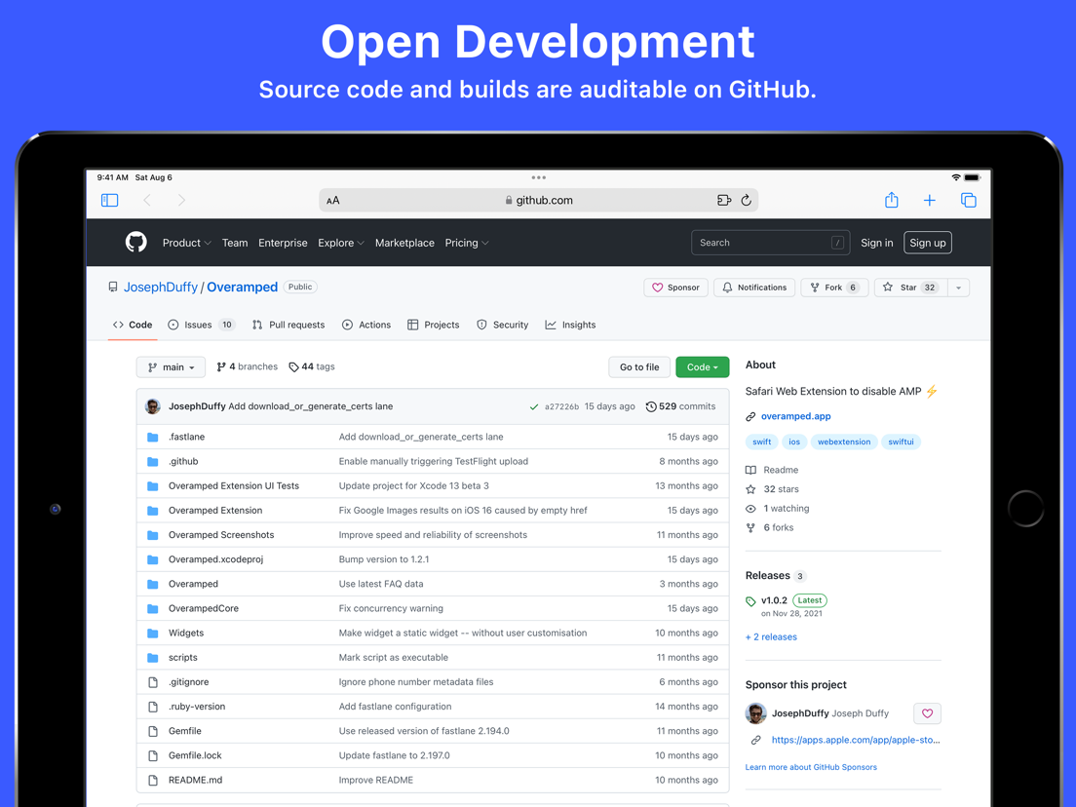
Task: Open the Overamped repository link
Action: pyautogui.click(x=243, y=287)
